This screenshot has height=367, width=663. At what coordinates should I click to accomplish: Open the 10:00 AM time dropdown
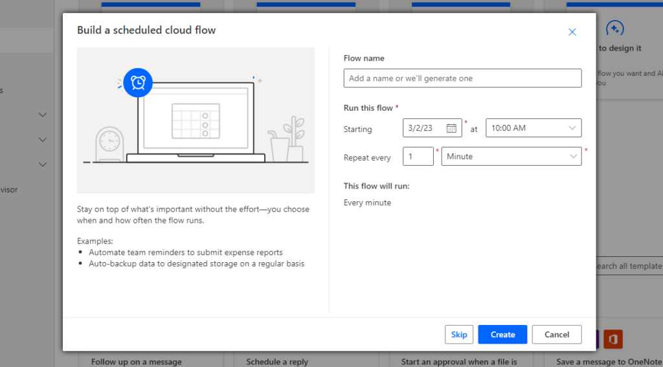pos(534,128)
